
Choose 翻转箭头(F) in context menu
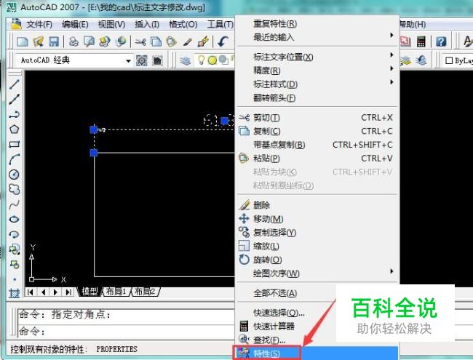tap(318, 97)
